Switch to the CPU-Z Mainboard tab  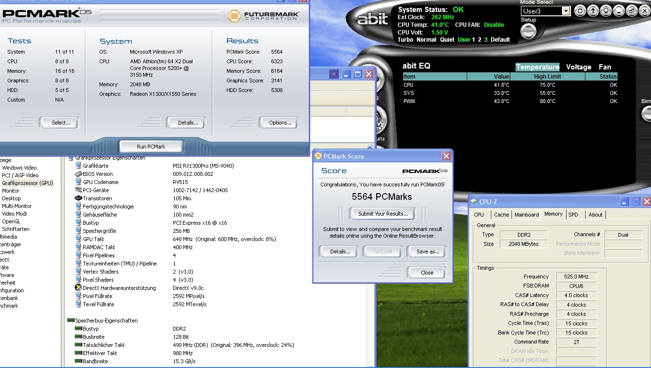coord(527,215)
